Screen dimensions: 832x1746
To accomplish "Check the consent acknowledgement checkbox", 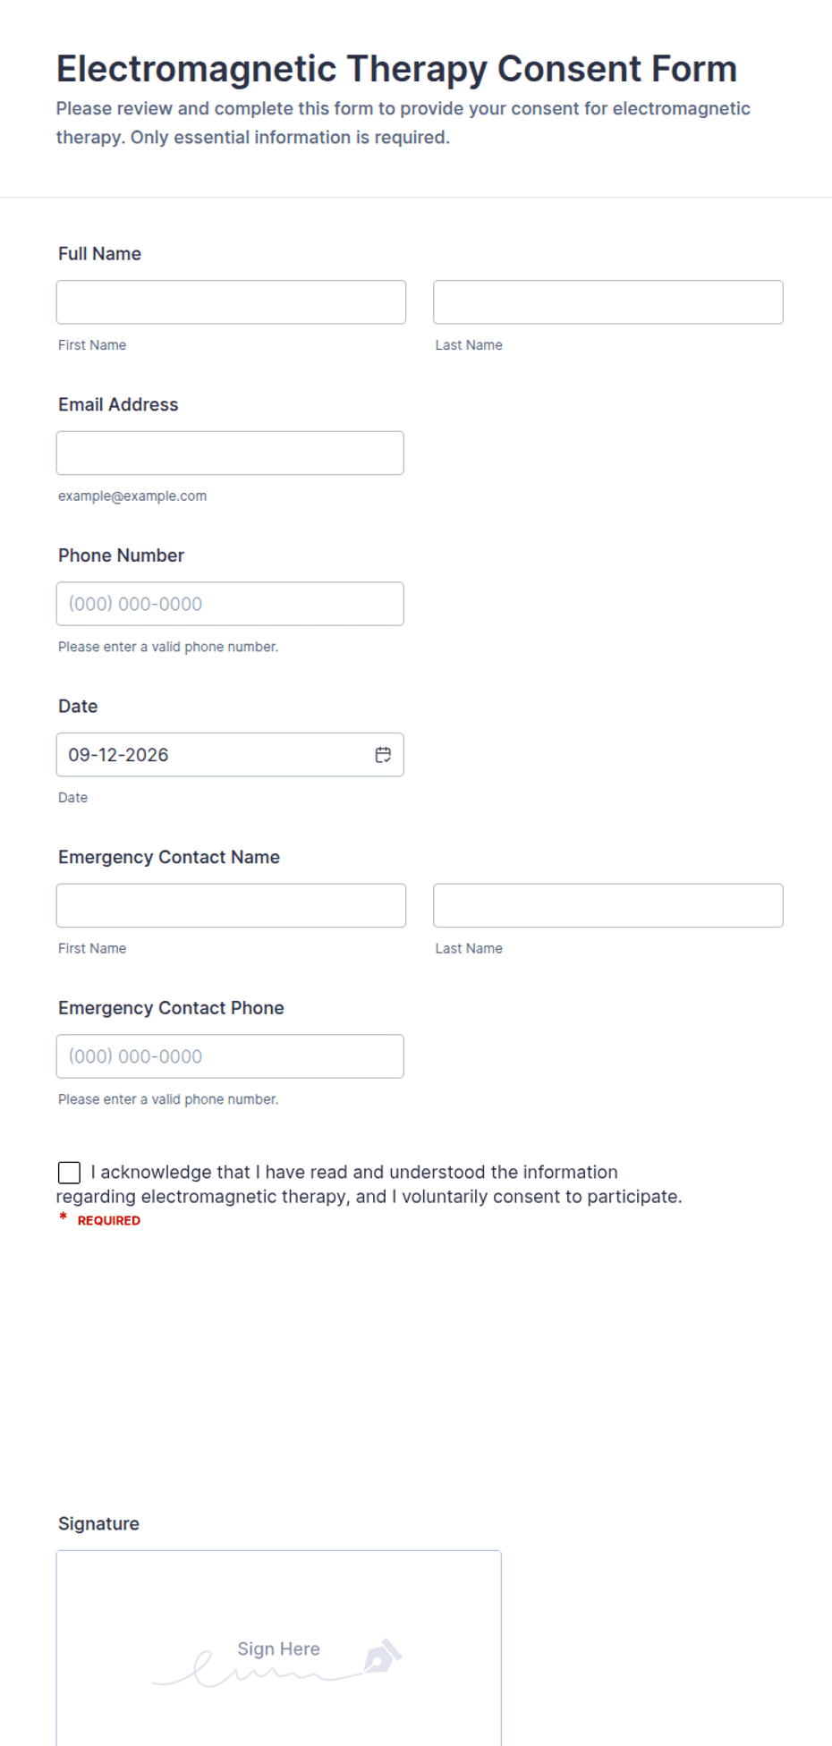I will [x=69, y=1173].
